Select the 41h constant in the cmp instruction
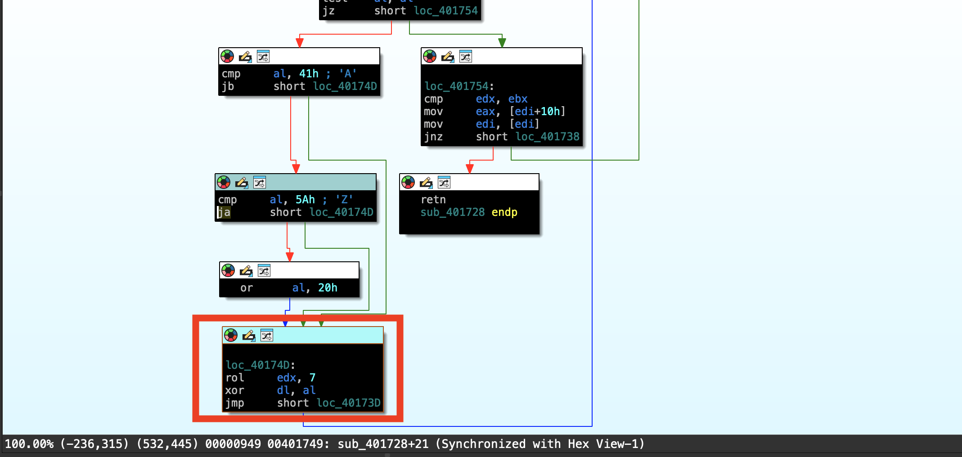The image size is (962, 457). pyautogui.click(x=309, y=74)
